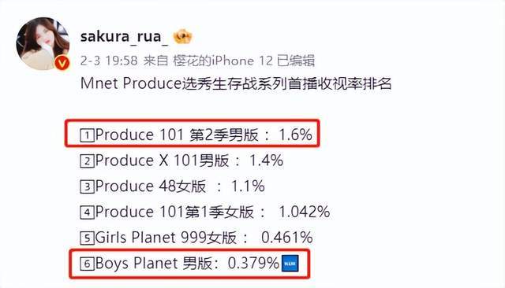The height and width of the screenshot is (288, 505).
Task: Click the 2-3 19:58 post timestamp
Action: click(x=109, y=61)
